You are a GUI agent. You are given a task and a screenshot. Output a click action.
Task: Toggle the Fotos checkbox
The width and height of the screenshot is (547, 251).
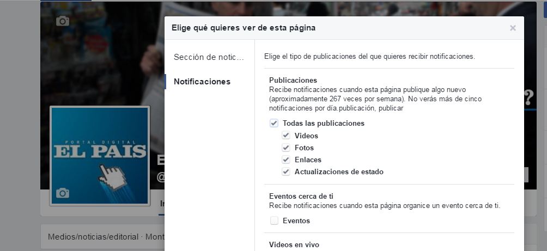click(x=285, y=148)
